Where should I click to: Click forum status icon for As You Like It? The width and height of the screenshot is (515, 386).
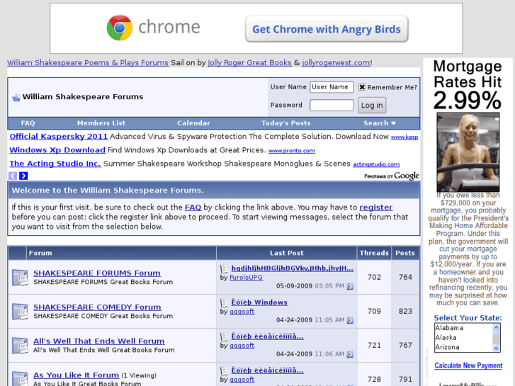(x=20, y=378)
